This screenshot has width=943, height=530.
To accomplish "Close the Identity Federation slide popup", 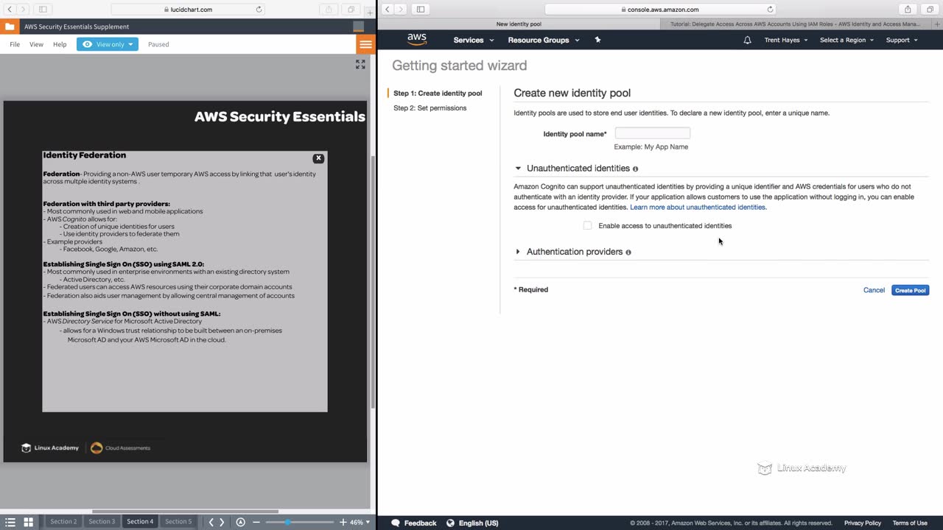I will pos(318,158).
